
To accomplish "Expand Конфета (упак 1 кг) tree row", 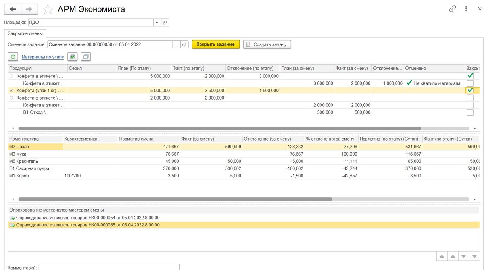I will [11, 90].
